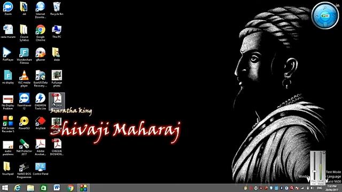342x192 pixels.
Task: Open the network signal tray icon
Action: pyautogui.click(x=302, y=188)
